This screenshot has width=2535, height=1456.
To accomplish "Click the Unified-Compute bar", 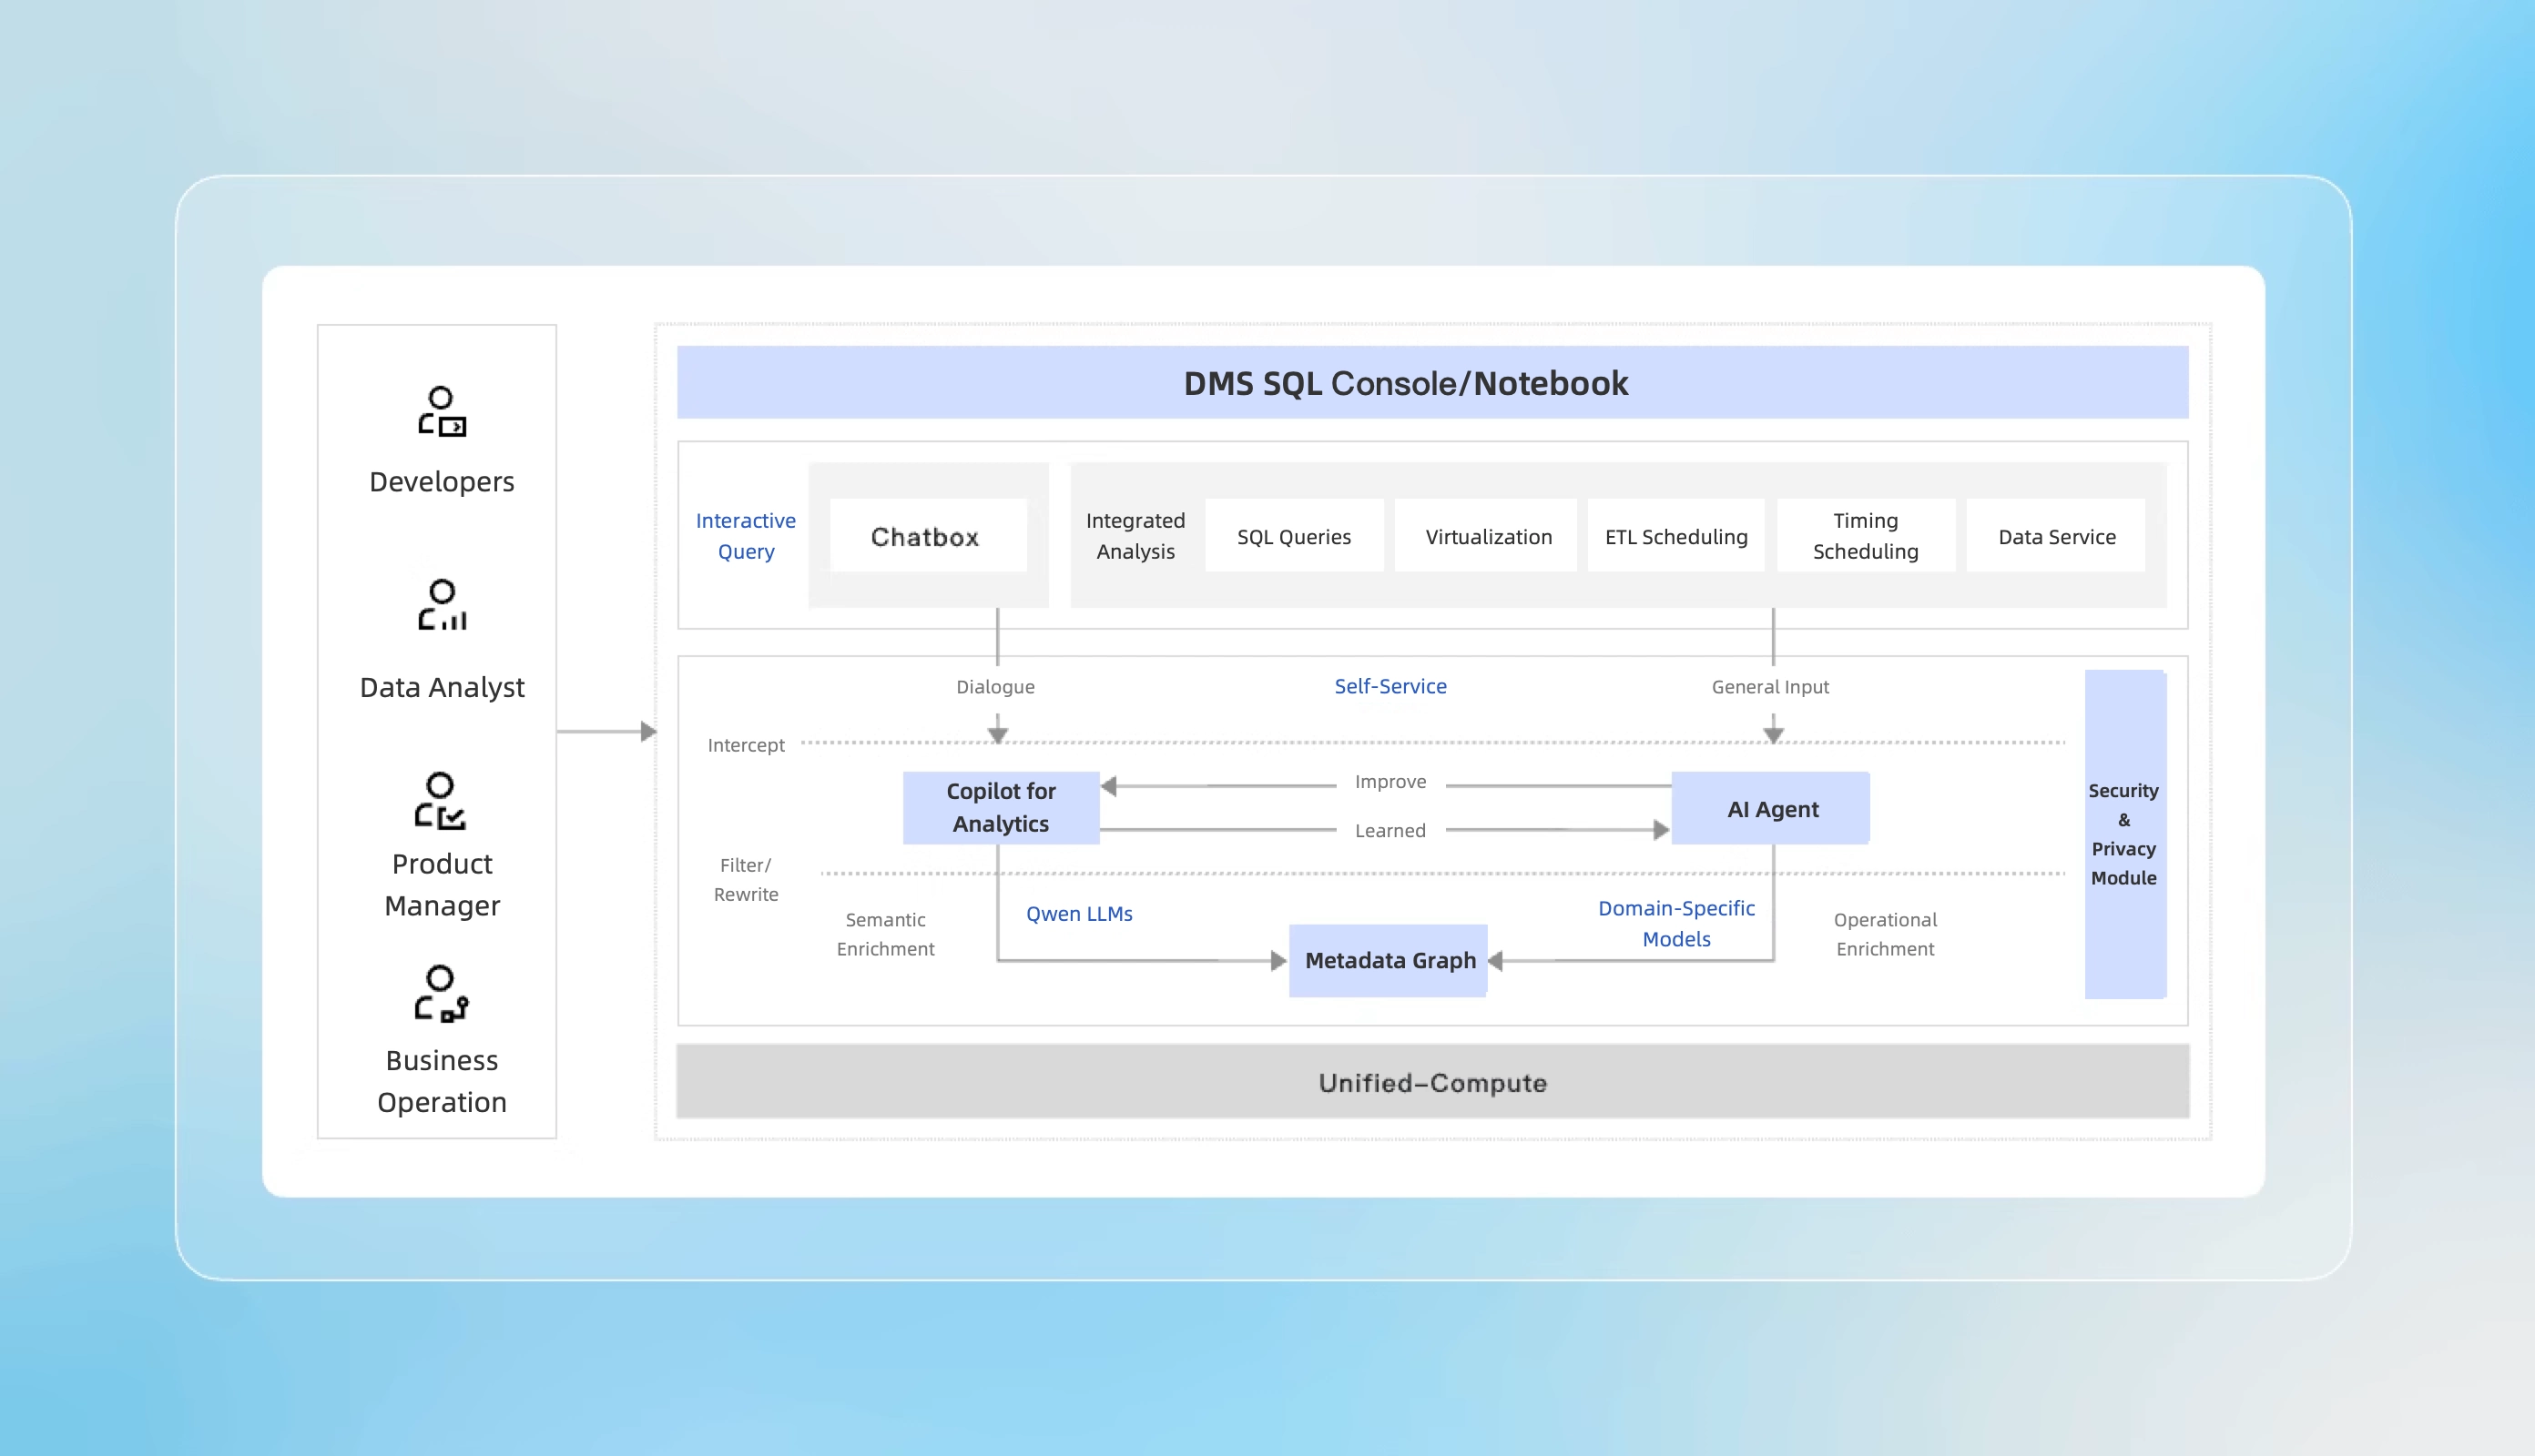I will tap(1431, 1082).
